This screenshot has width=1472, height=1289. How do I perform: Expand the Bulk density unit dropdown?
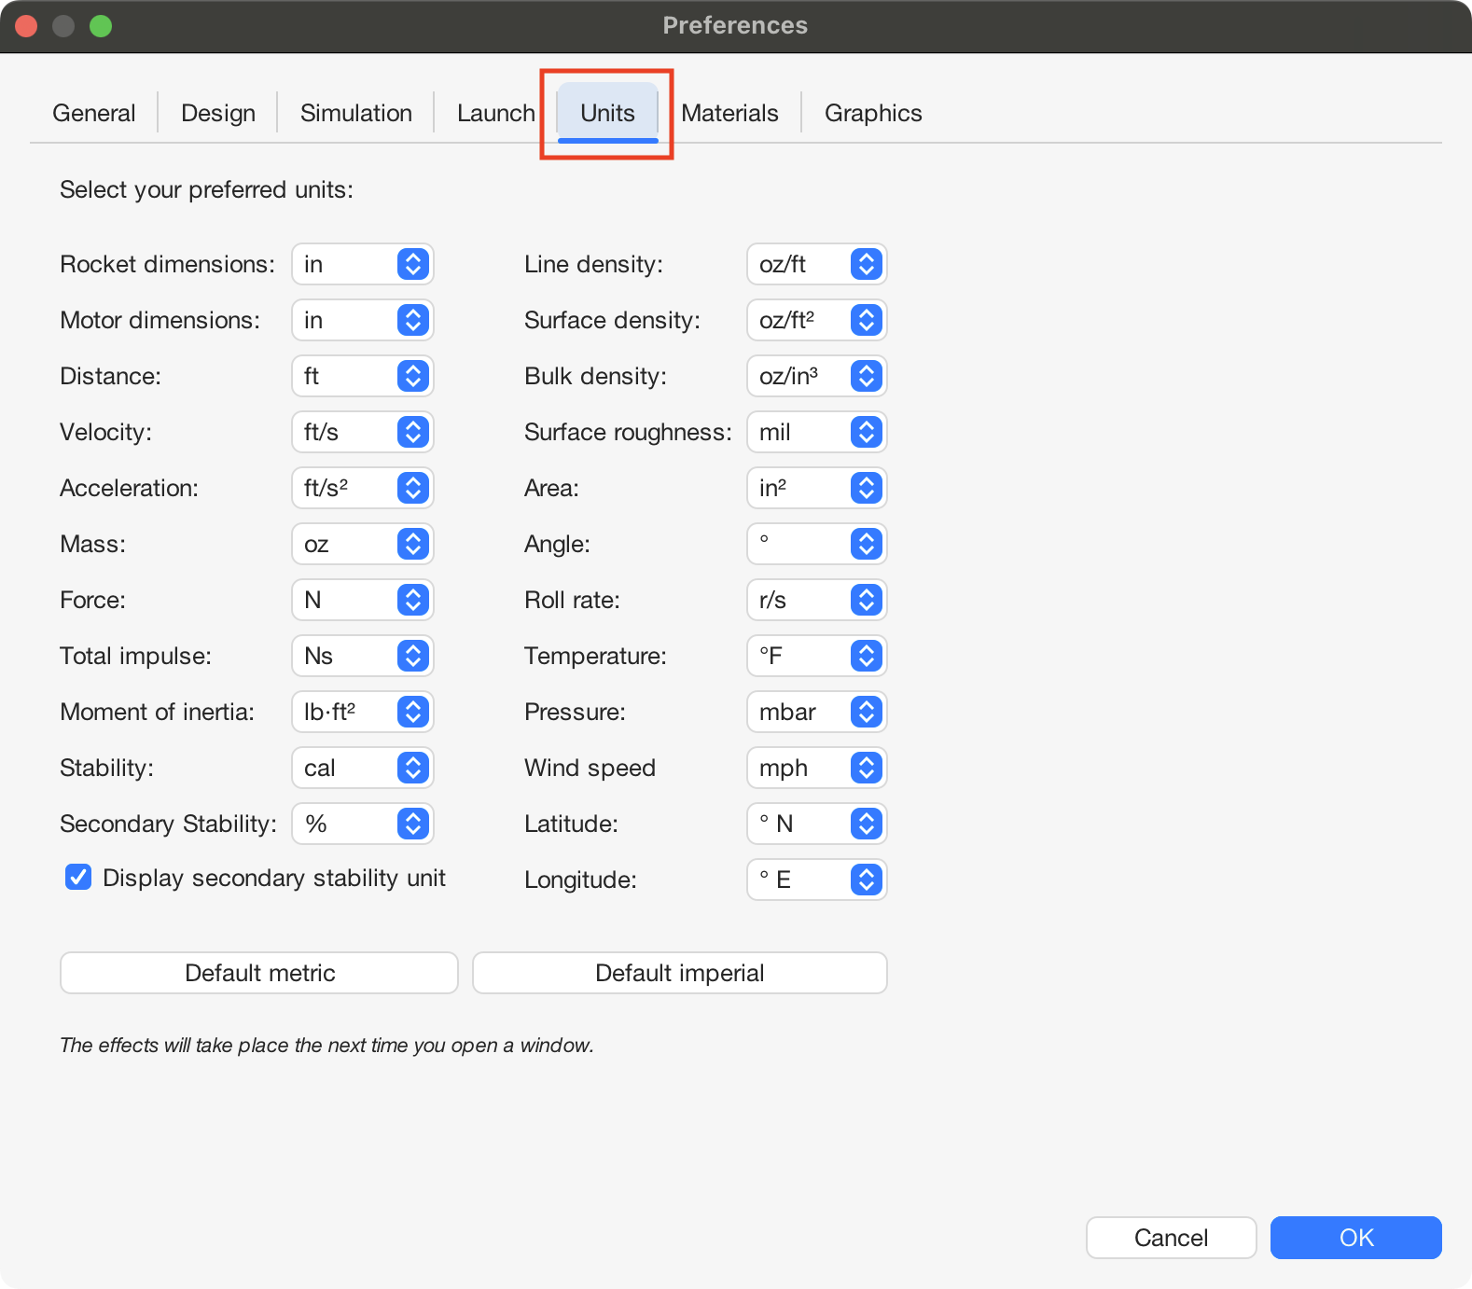click(816, 377)
